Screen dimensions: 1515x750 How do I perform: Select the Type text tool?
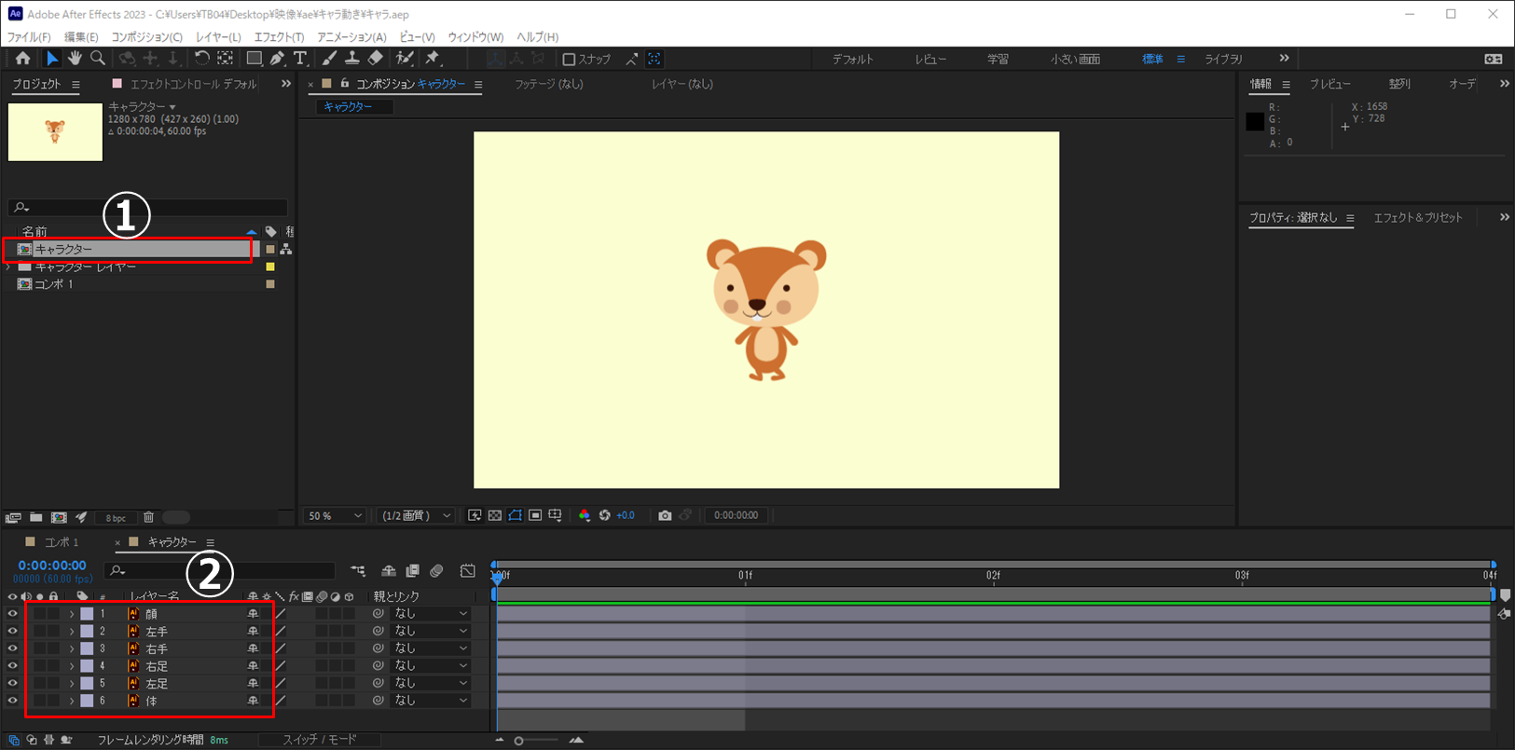[x=300, y=59]
